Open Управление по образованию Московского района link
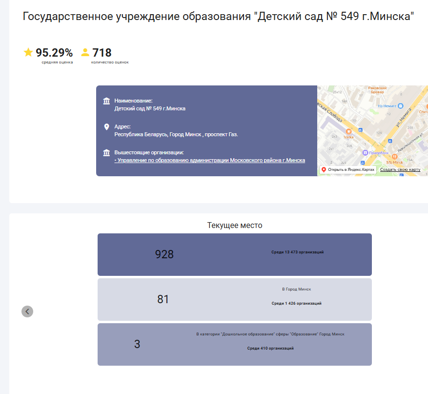 point(210,160)
